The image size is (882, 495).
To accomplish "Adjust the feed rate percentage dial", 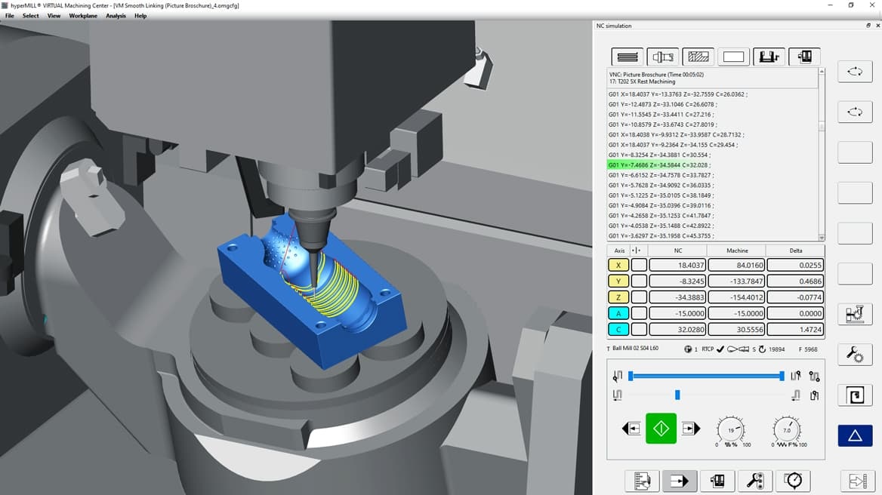I will click(x=786, y=430).
